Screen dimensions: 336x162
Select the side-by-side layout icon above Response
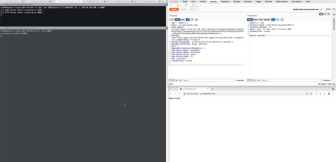321,14
